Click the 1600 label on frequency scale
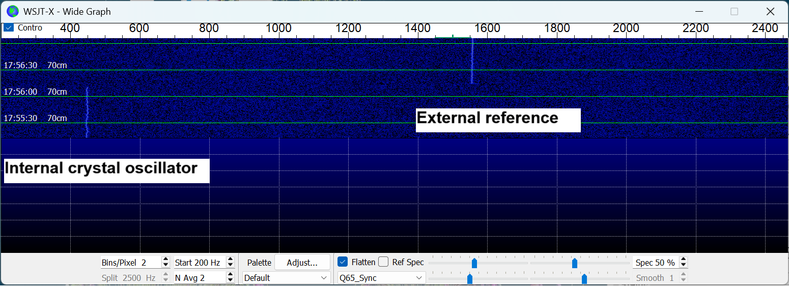Screen dimensions: 789x287 [487, 28]
